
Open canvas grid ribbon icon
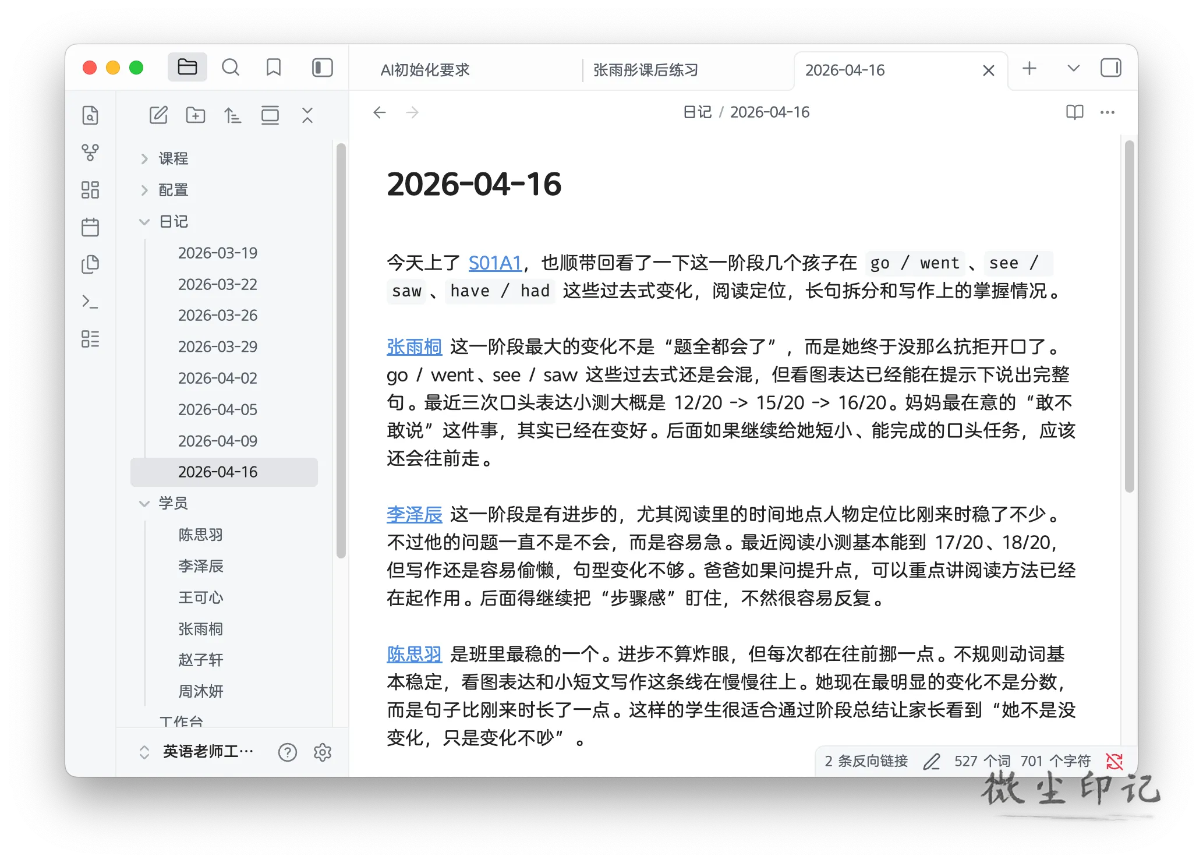(x=90, y=190)
